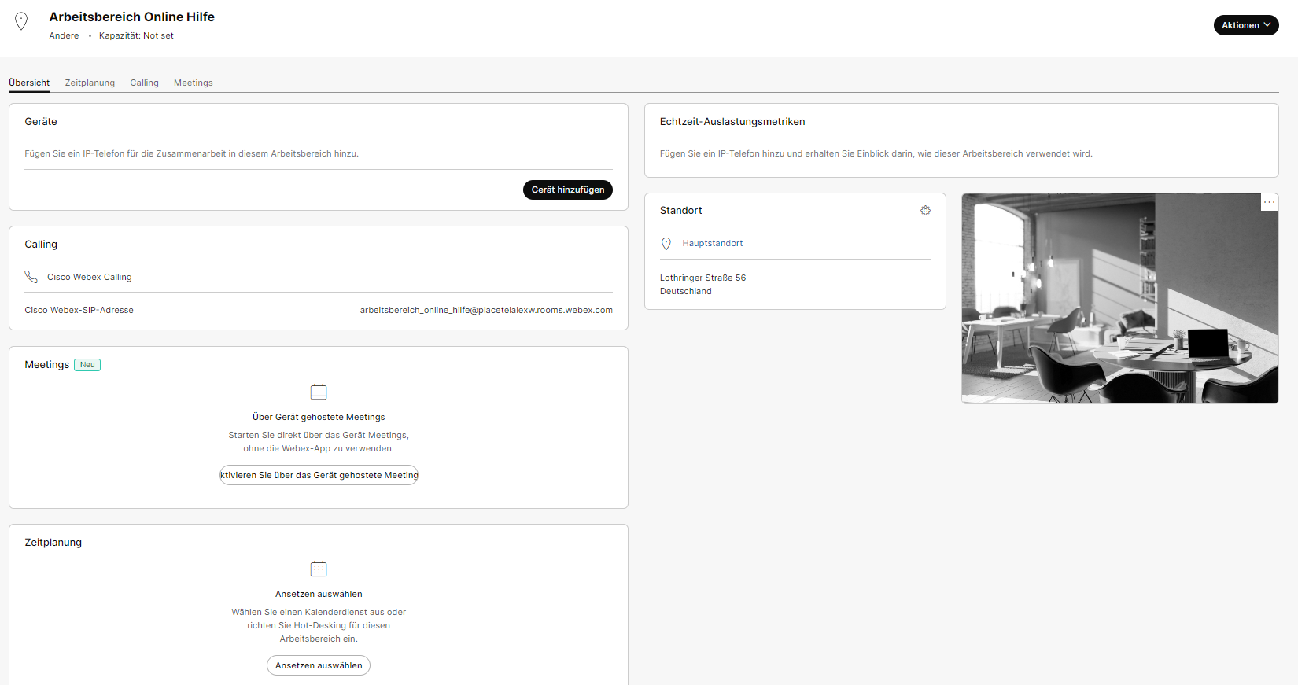Viewport: 1298px width, 685px height.
Task: Open the Aktionen dropdown menu
Action: [x=1246, y=25]
